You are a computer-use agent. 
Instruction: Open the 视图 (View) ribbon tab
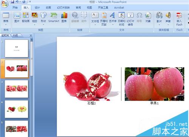89,8
